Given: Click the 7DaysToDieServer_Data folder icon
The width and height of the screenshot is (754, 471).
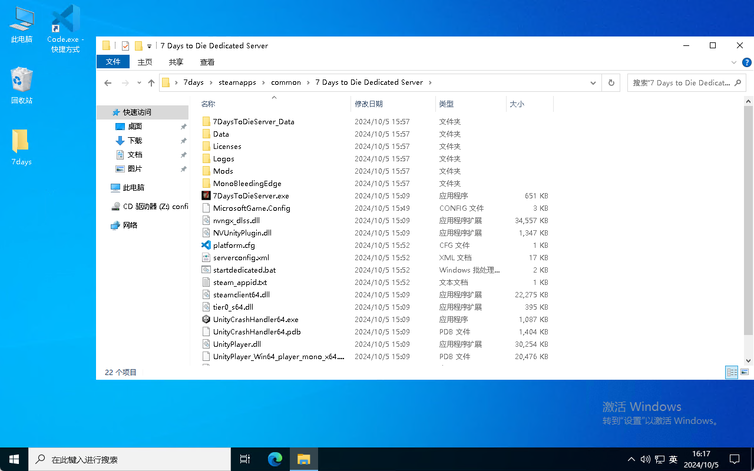Looking at the screenshot, I should tap(206, 121).
